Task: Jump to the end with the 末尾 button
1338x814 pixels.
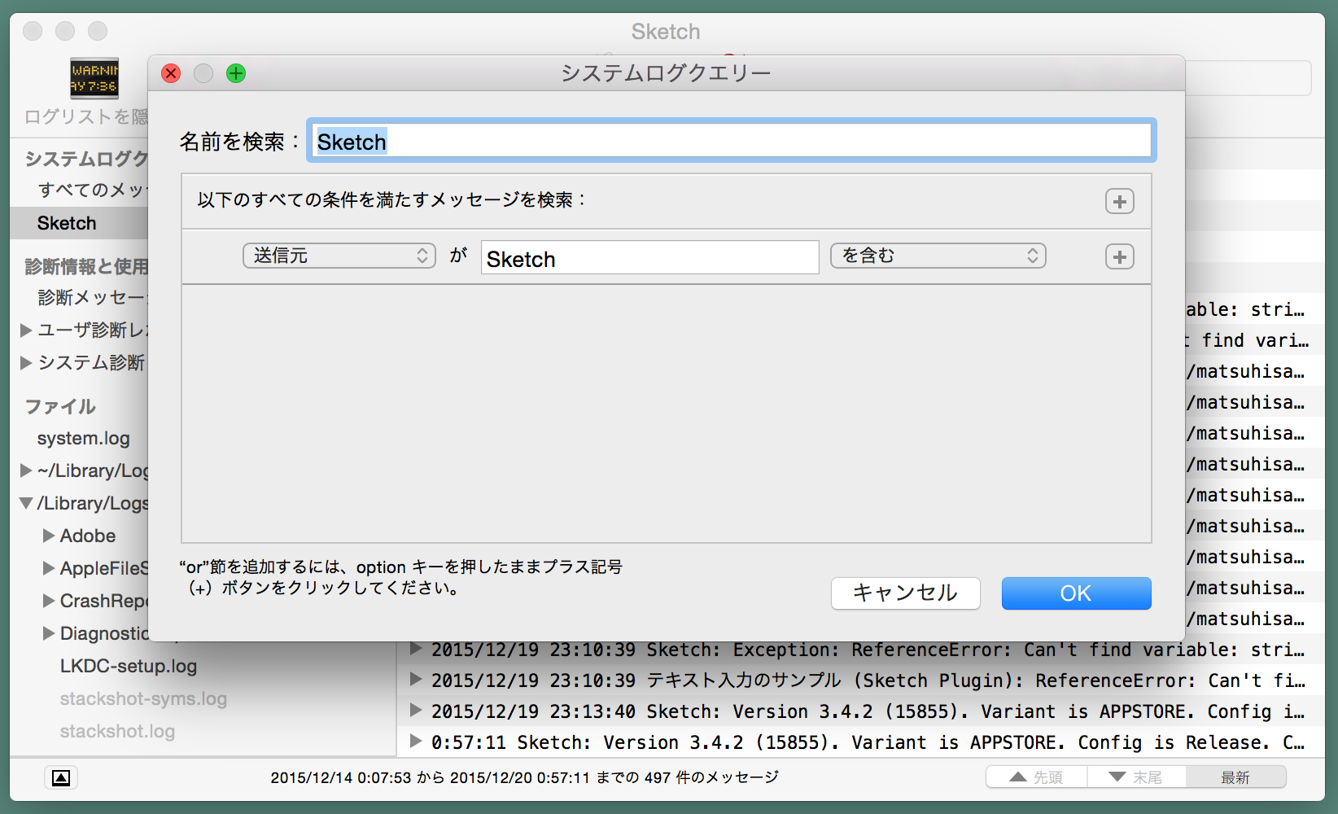Action: [1136, 777]
